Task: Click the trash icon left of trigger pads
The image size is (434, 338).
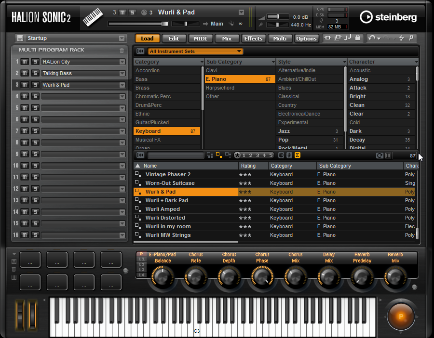Action: pos(14,270)
